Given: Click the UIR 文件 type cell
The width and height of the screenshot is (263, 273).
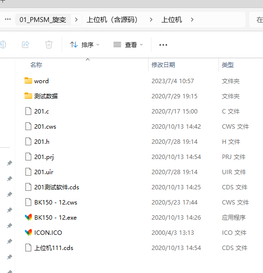Looking at the screenshot, I should 234,172.
